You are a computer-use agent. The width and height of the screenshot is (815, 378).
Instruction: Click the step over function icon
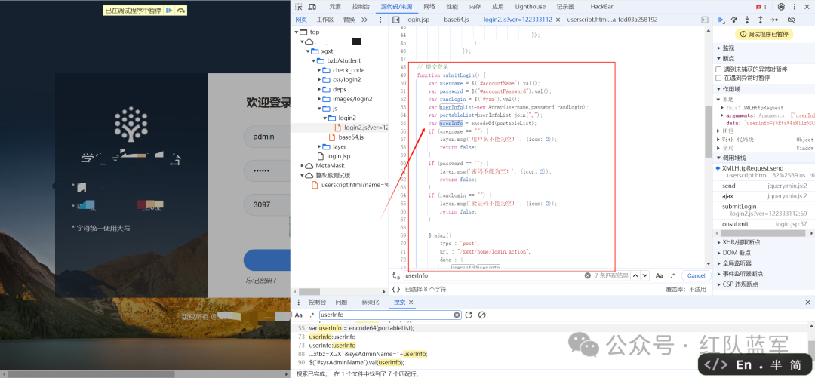pos(735,20)
